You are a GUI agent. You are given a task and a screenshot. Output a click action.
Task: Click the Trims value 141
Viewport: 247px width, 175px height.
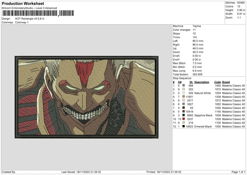coord(195,37)
